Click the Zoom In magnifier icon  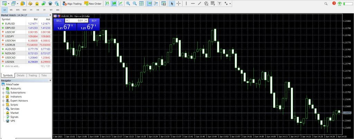click(x=128, y=3)
